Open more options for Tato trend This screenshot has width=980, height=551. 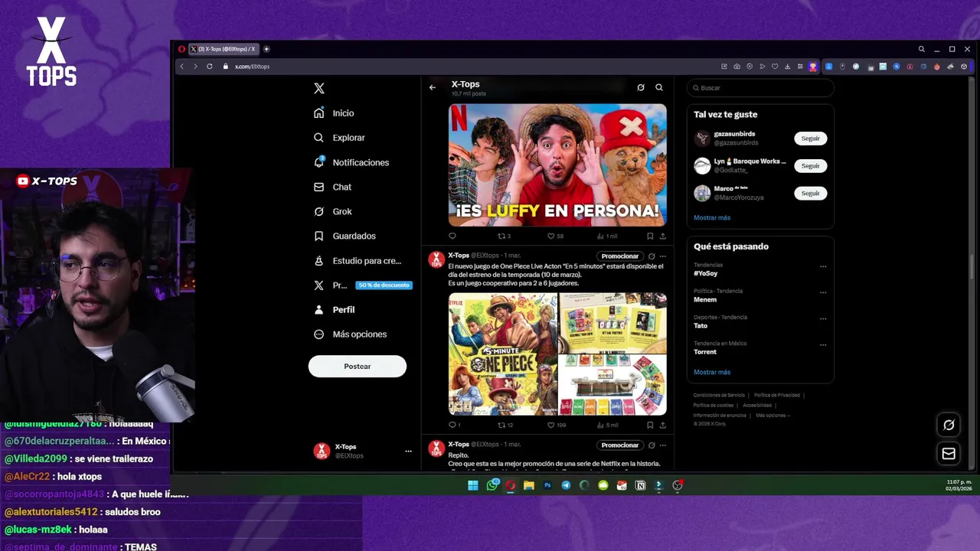click(x=823, y=318)
